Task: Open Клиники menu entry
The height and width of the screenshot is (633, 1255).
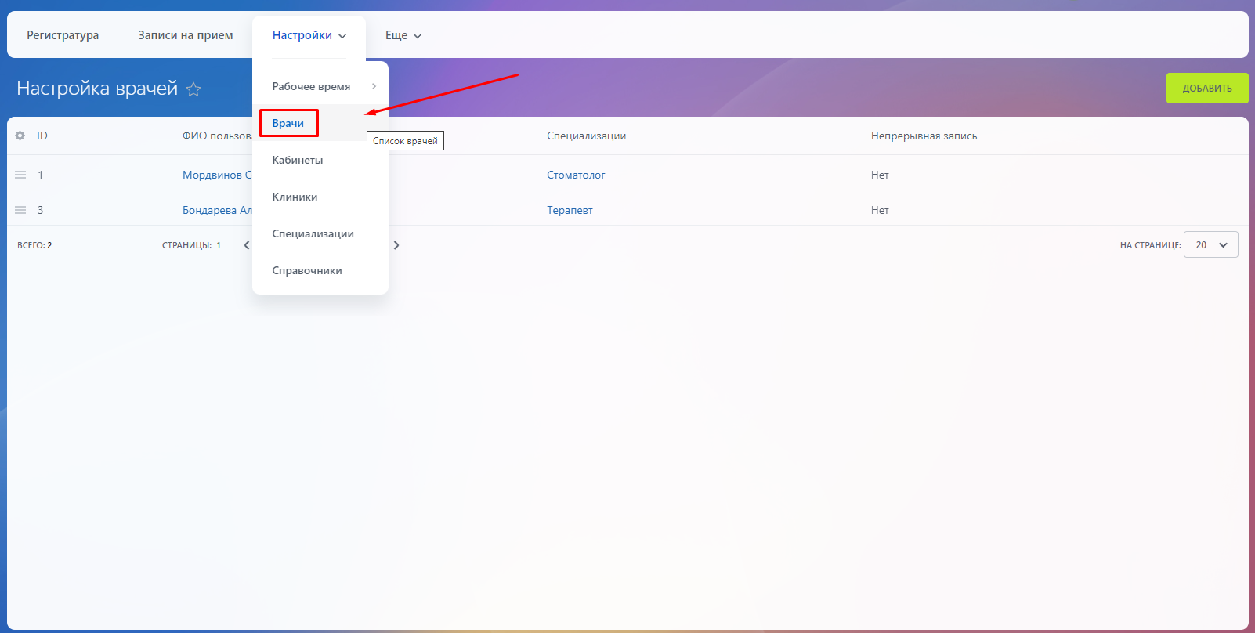Action: tap(295, 197)
